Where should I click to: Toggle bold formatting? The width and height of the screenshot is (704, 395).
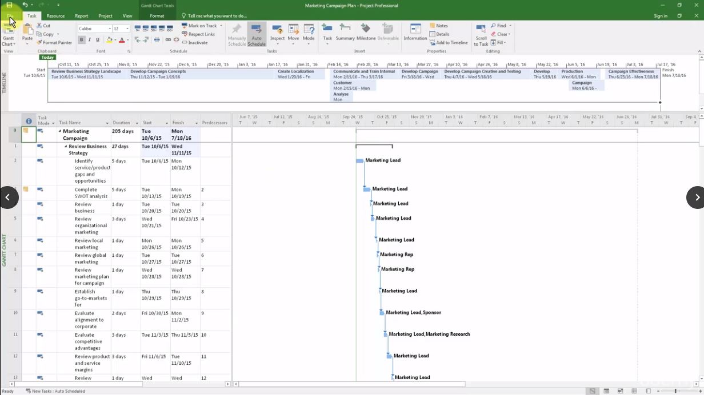pyautogui.click(x=82, y=40)
